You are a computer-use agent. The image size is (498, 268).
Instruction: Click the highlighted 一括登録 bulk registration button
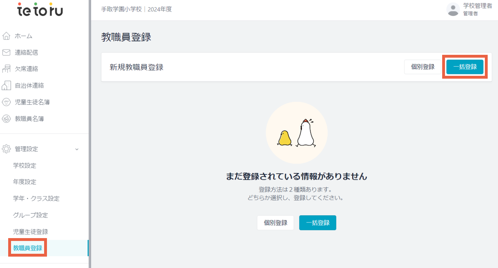tap(465, 67)
